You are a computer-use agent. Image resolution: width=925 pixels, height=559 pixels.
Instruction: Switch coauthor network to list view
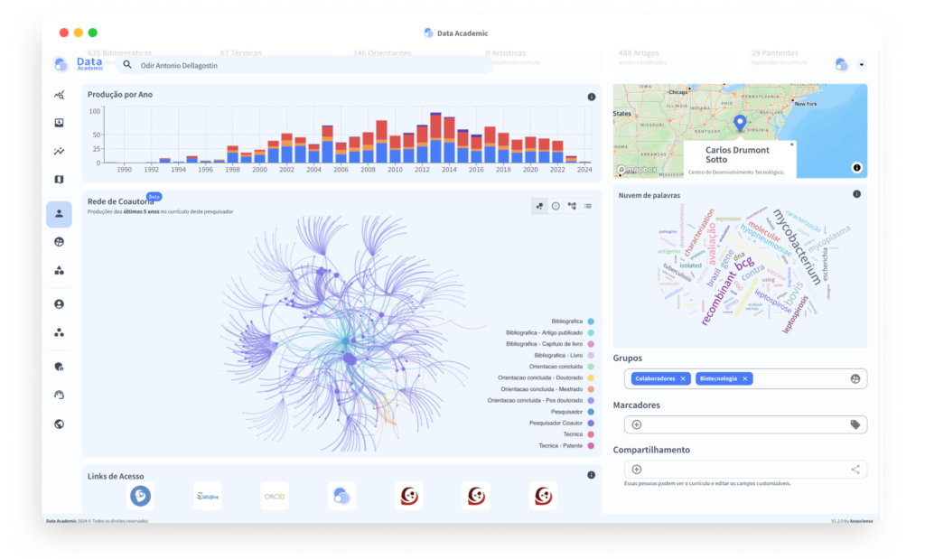pos(588,206)
